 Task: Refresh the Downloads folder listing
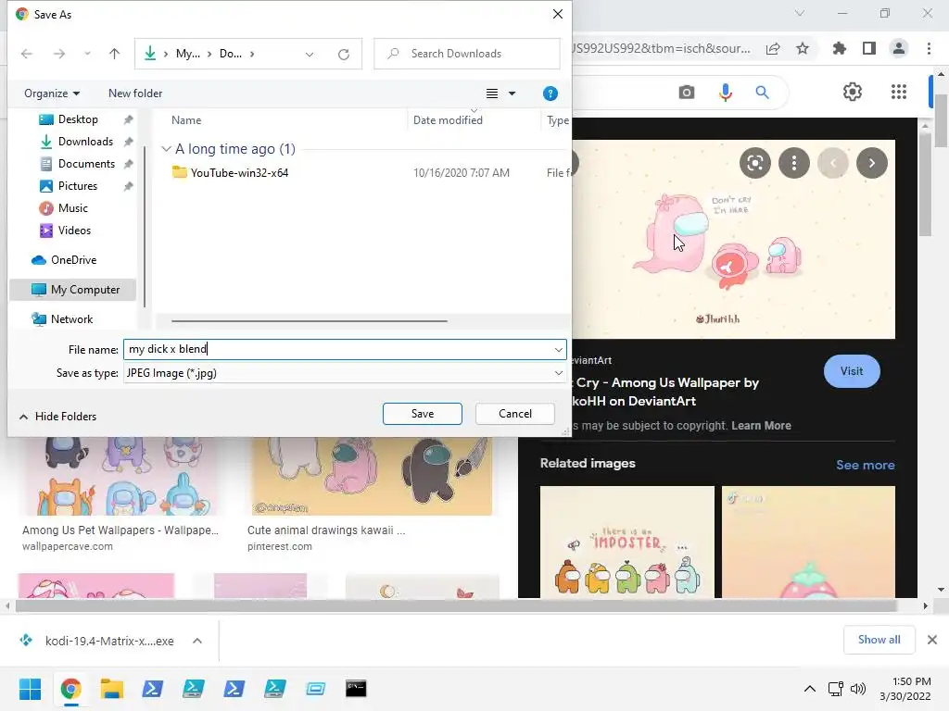point(344,55)
